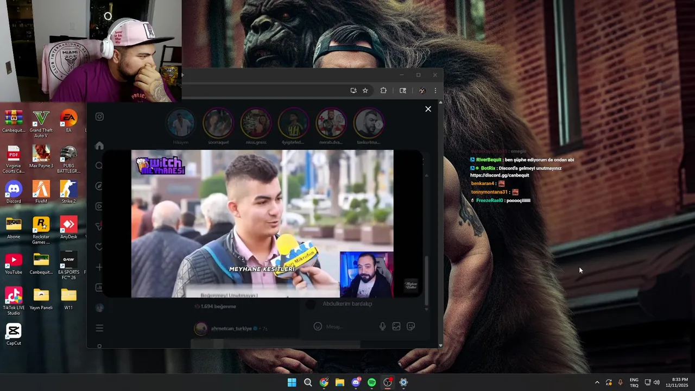Image resolution: width=695 pixels, height=391 pixels.
Task: Open Chrome Extensions puzzle icon
Action: [x=383, y=91]
